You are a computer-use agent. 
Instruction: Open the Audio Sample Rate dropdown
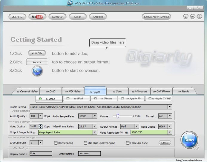pyautogui.click(x=95, y=116)
